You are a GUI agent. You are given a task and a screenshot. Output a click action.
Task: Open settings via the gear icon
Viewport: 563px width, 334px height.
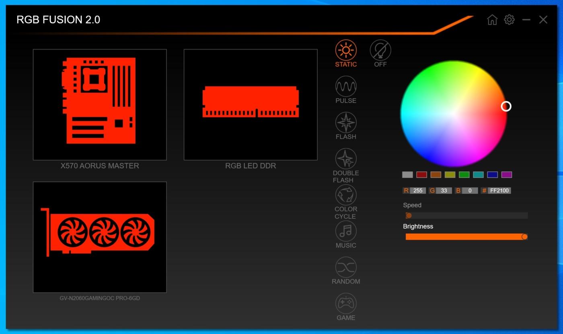pyautogui.click(x=509, y=19)
